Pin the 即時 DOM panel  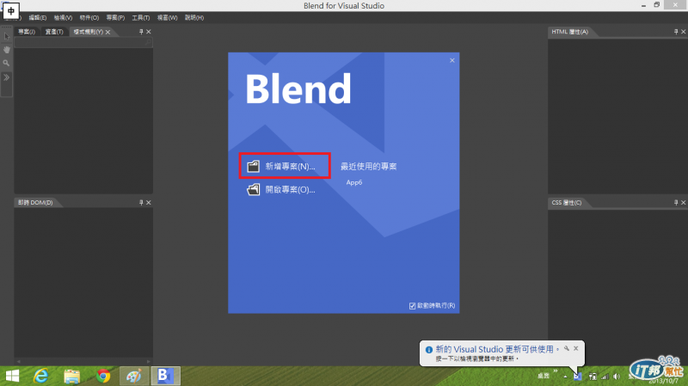[141, 202]
